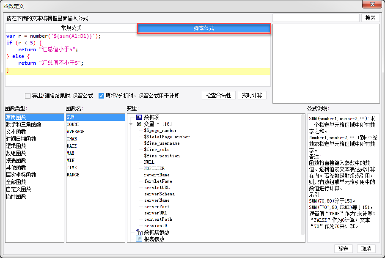The width and height of the screenshot is (385, 258).
Task: Select the DATE function name
Action: [x=95, y=146]
